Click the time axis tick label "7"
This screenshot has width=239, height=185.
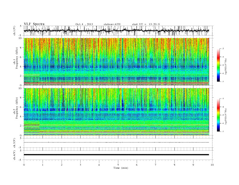tap(155, 165)
